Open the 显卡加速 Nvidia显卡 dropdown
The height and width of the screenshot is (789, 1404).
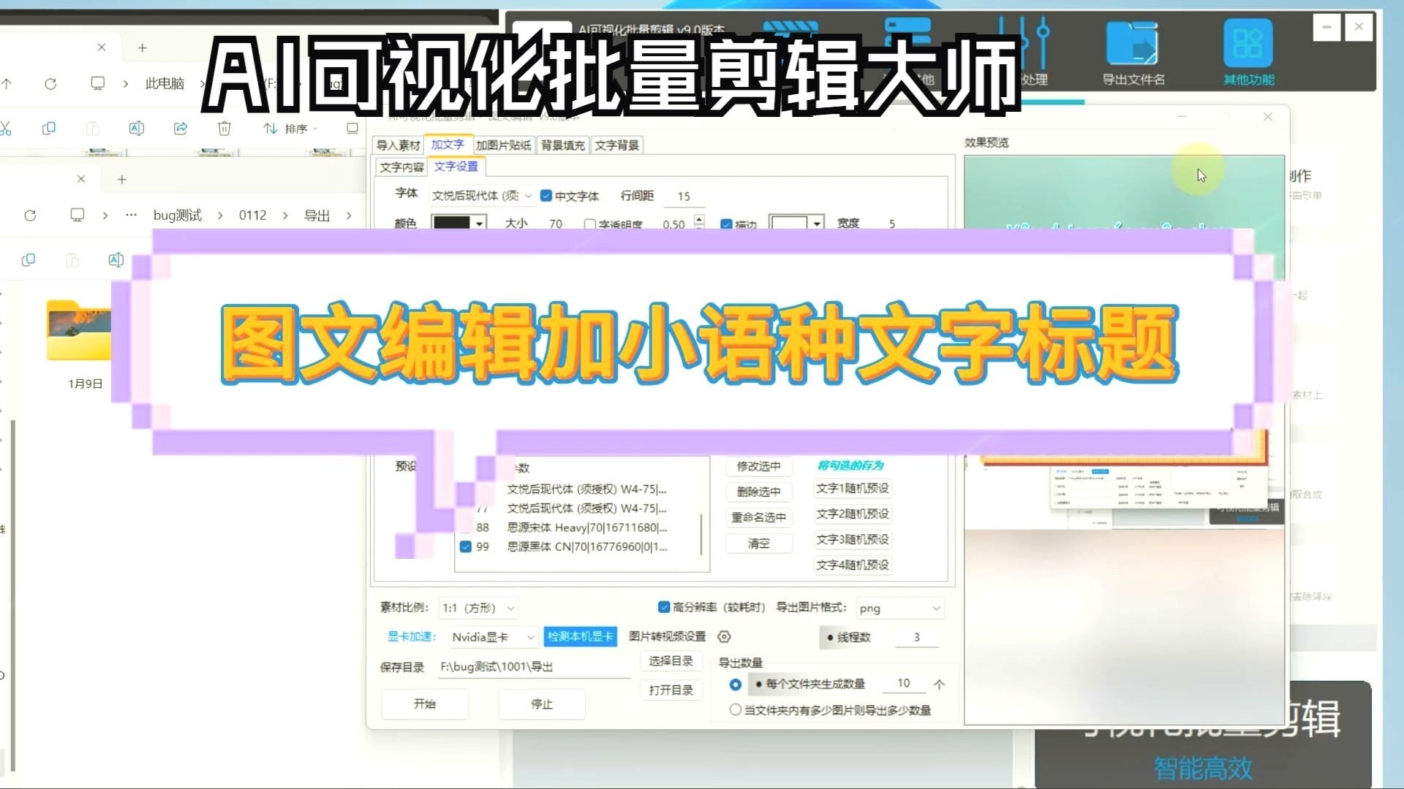493,637
